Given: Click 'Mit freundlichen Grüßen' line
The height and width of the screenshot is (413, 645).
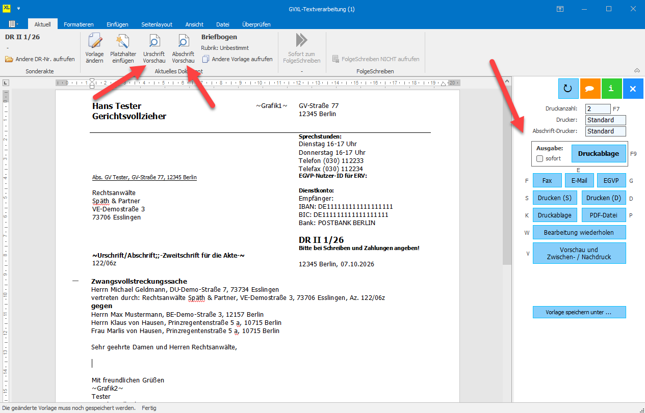Looking at the screenshot, I should pos(128,380).
